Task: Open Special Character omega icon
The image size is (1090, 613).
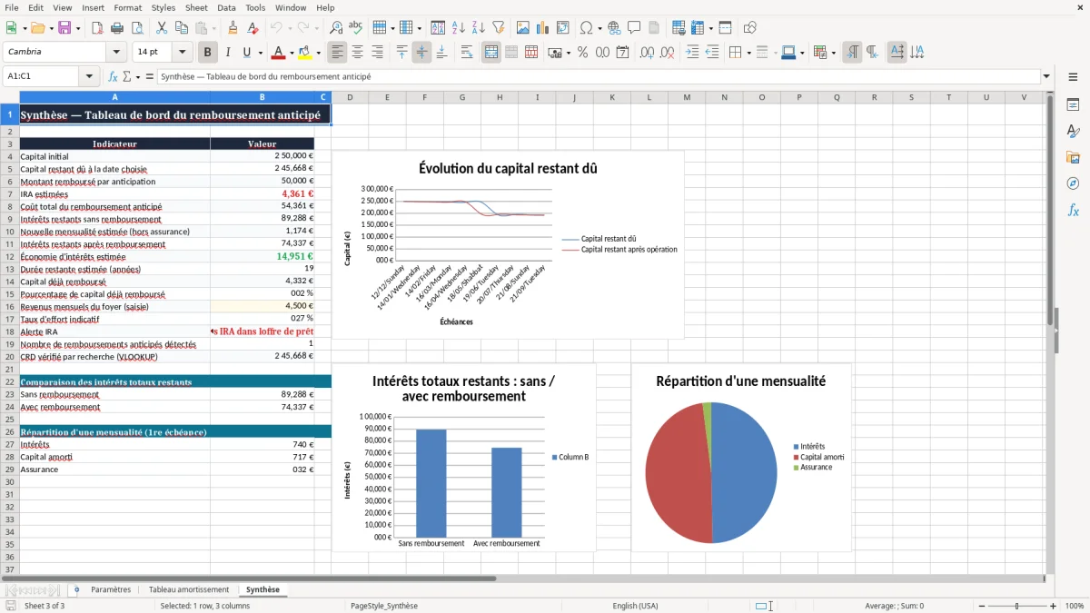Action: [587, 27]
